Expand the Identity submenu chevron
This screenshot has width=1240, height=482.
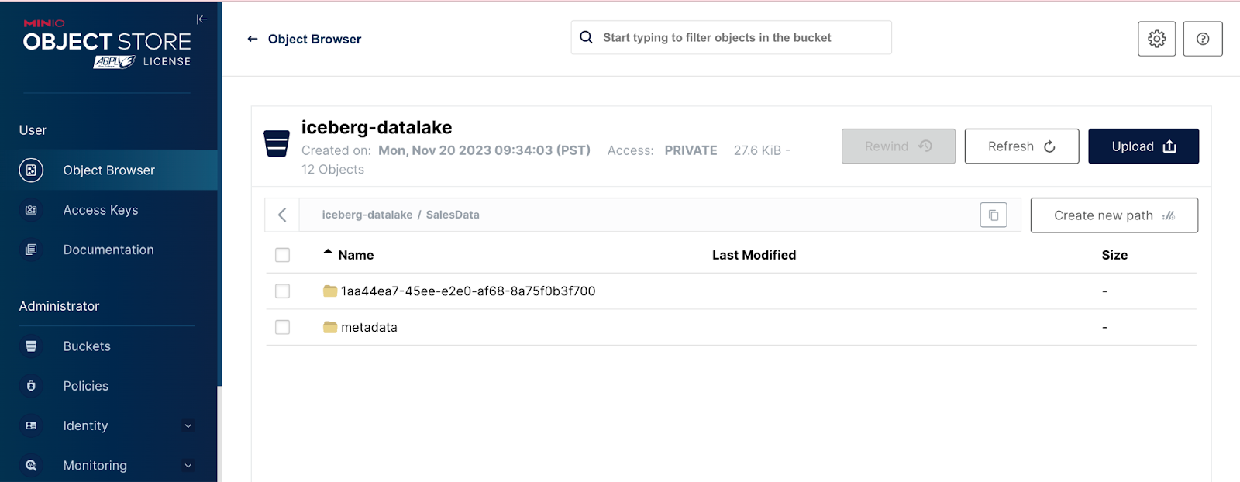coord(188,425)
